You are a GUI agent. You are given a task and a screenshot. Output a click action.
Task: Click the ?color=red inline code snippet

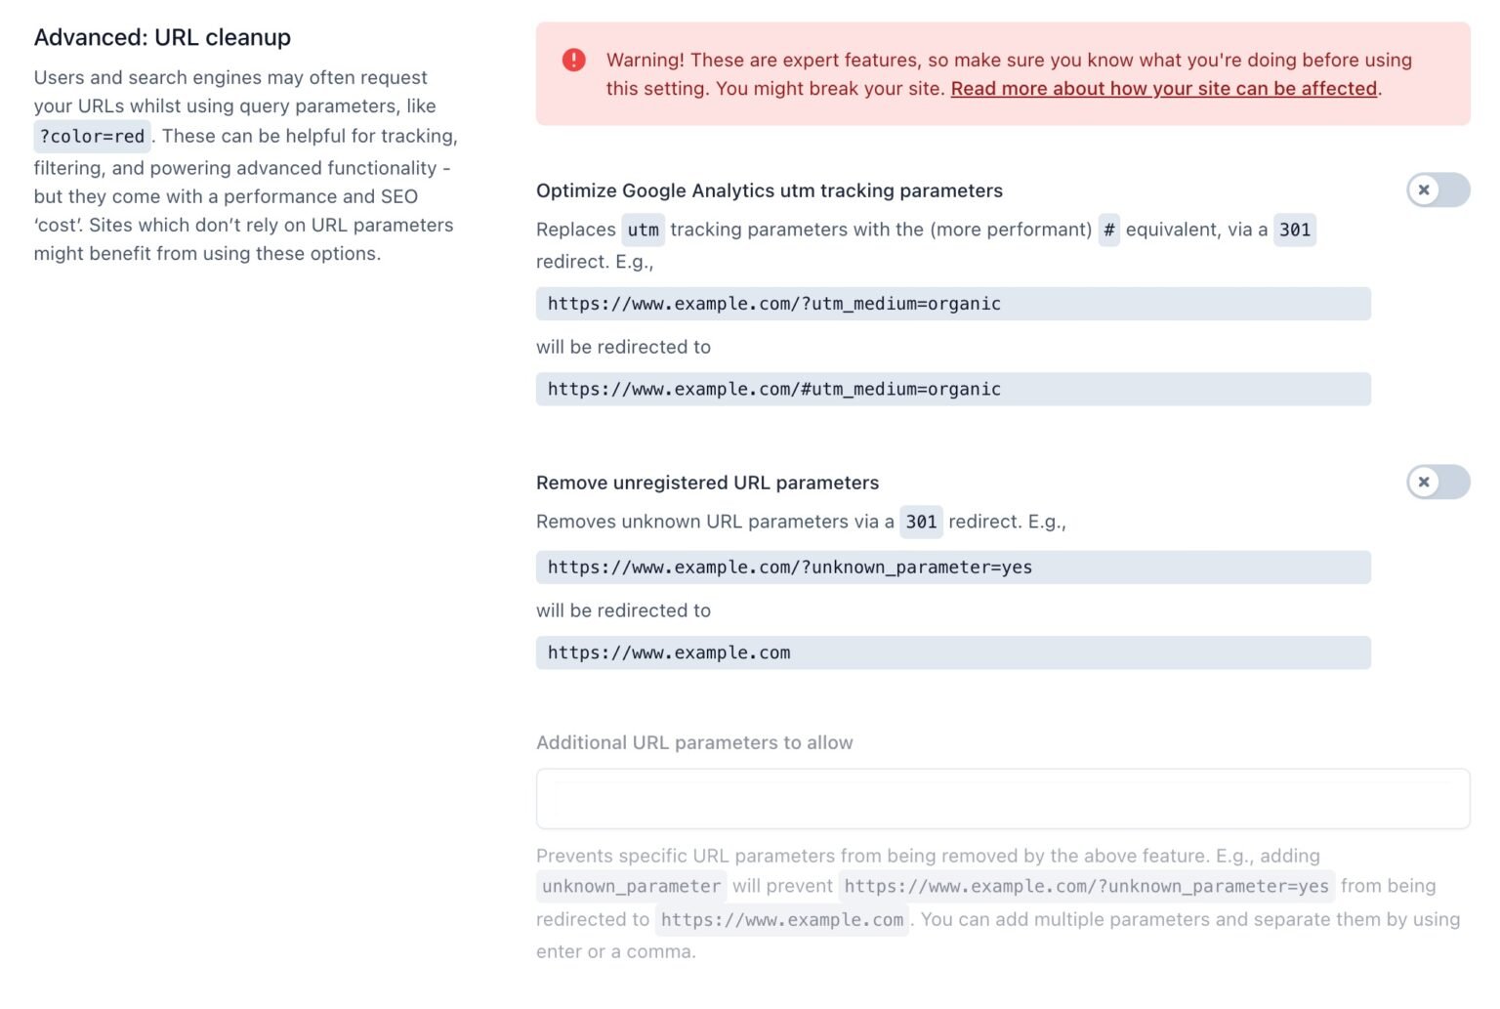pyautogui.click(x=92, y=136)
